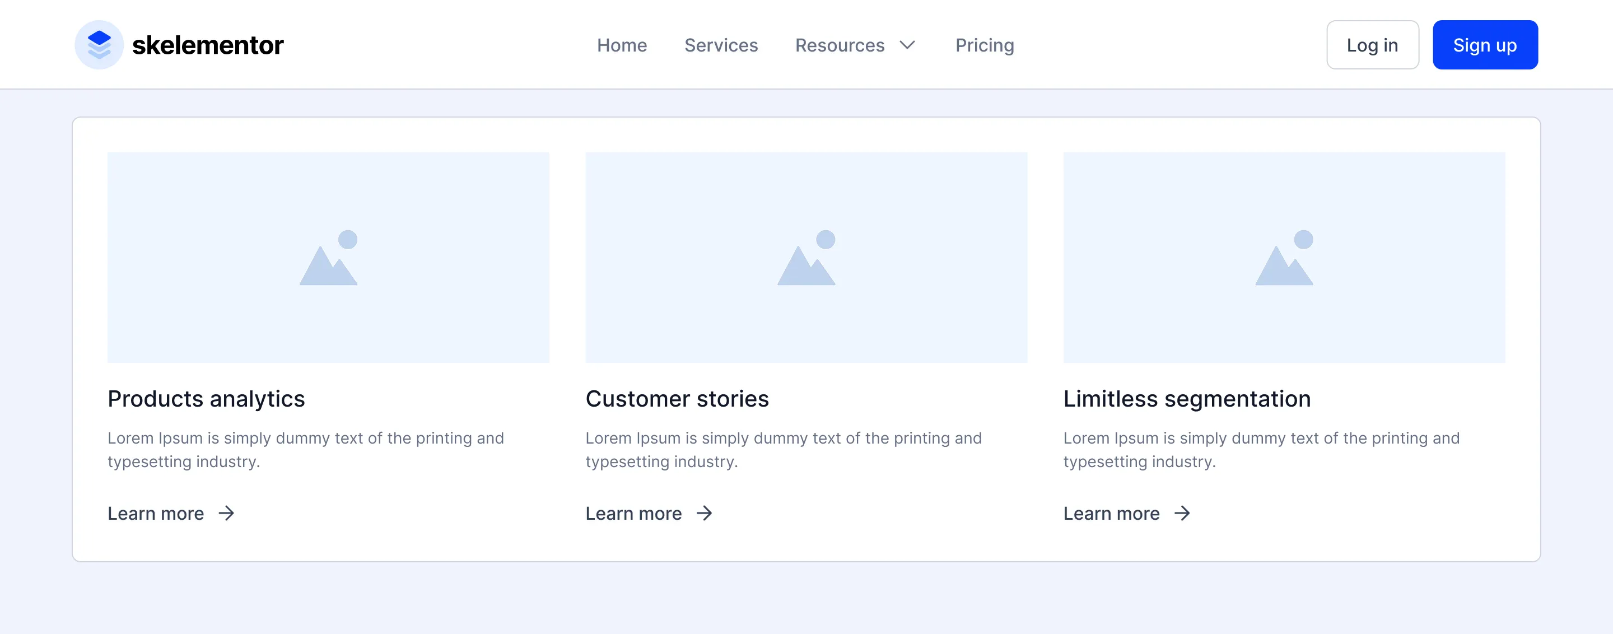
Task: Select the Products analytics heading
Action: [206, 399]
